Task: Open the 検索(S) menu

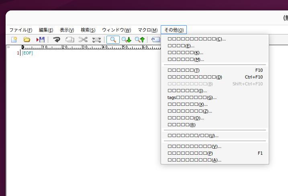Action: 88,30
